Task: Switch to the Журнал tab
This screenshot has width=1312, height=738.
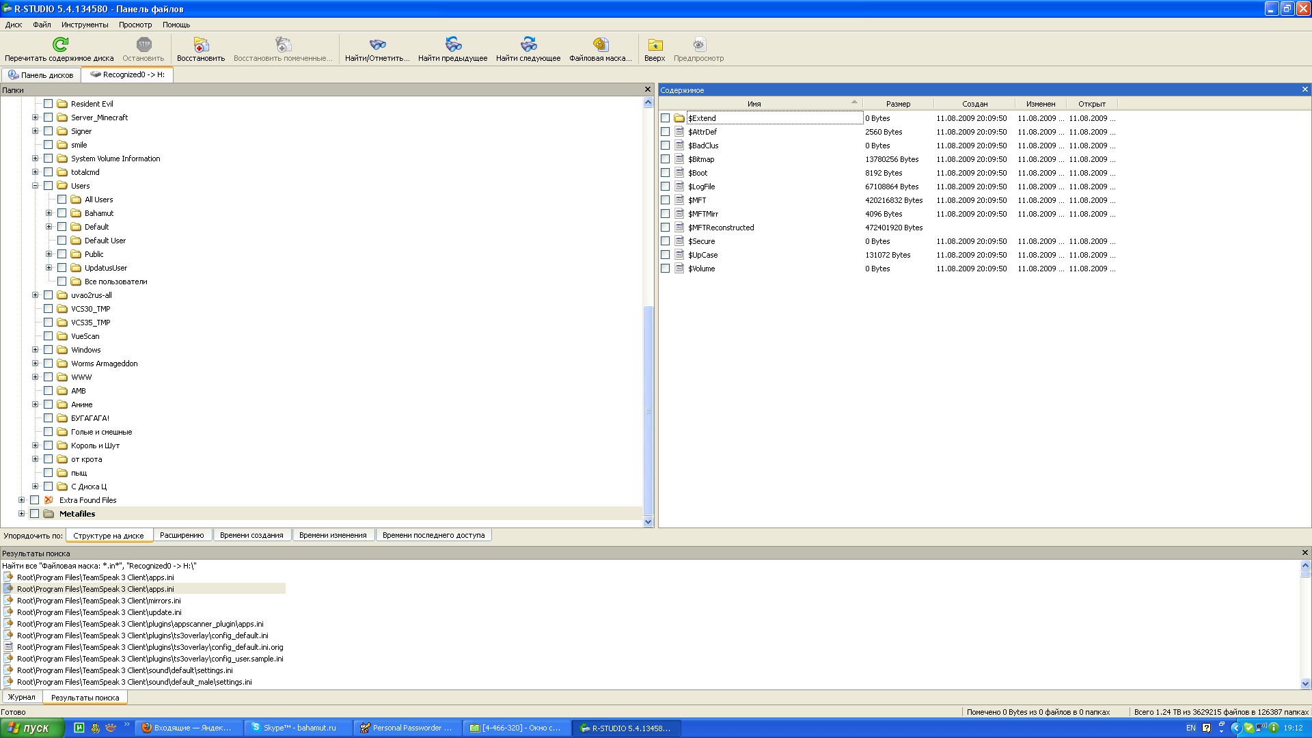Action: pyautogui.click(x=22, y=698)
